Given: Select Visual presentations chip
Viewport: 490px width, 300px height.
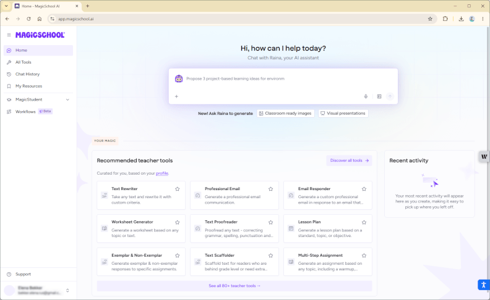Looking at the screenshot, I should point(343,114).
